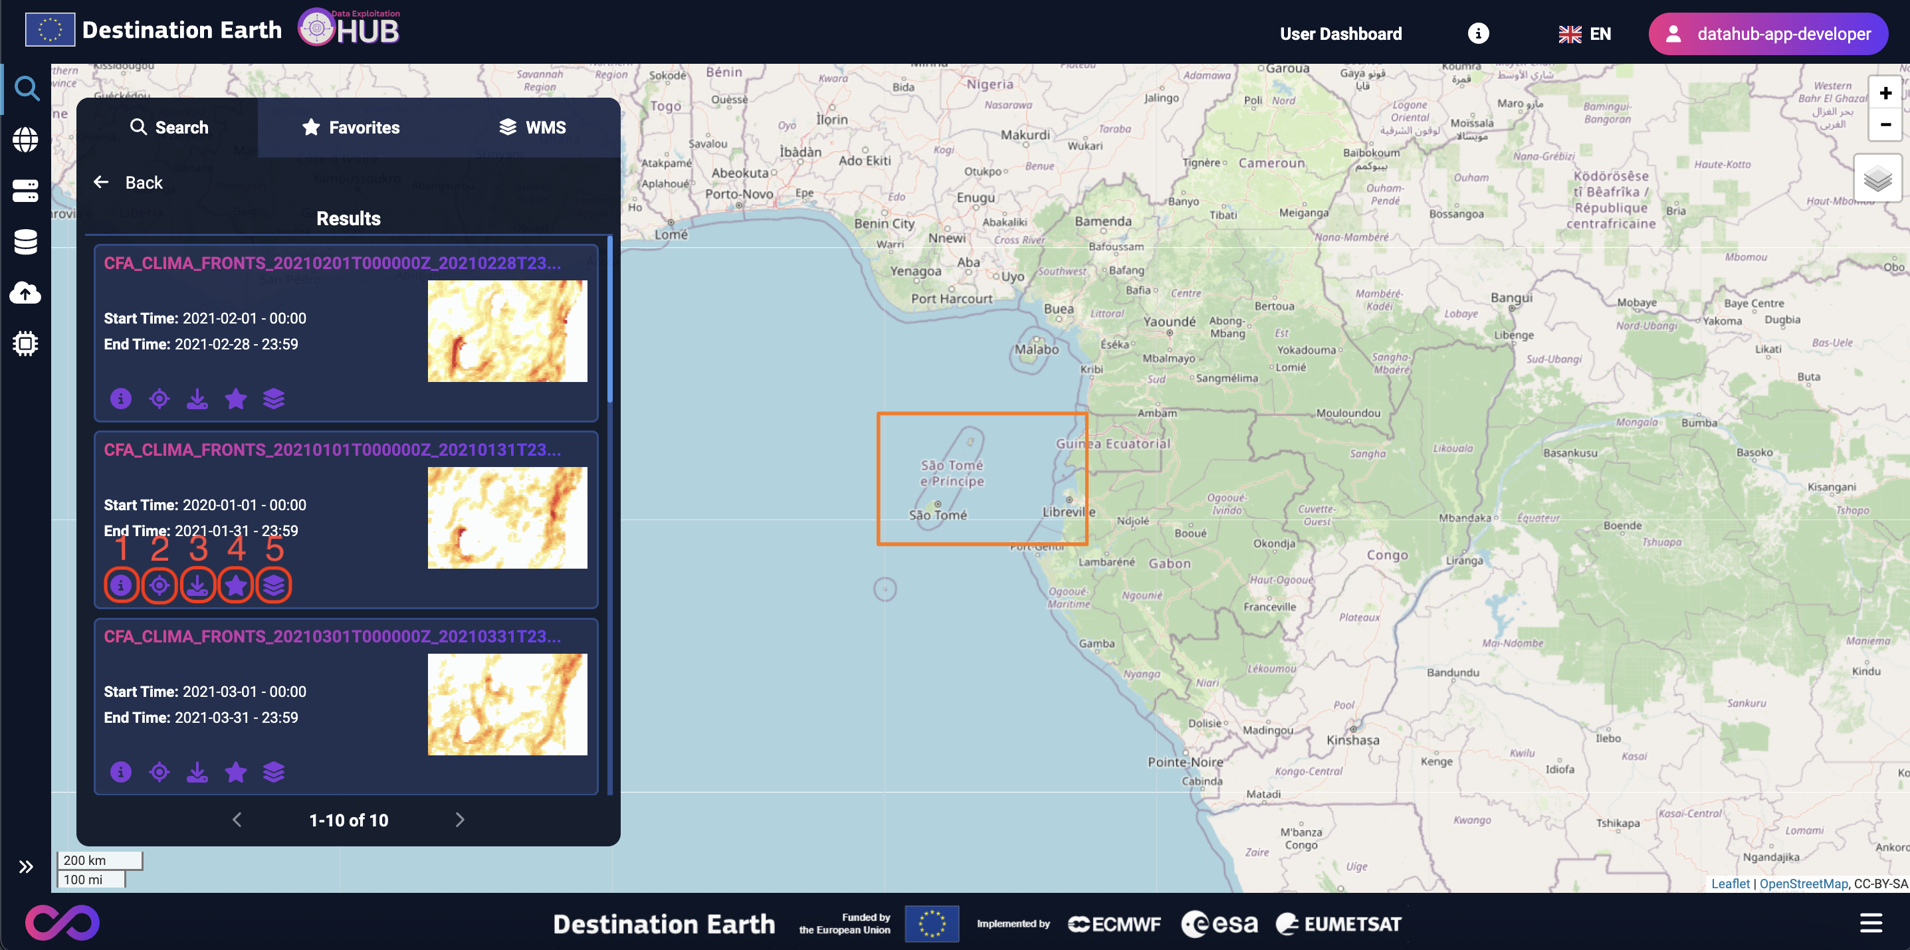Open the datahub-app-developer account menu
The width and height of the screenshot is (1910, 950).
(1768, 34)
